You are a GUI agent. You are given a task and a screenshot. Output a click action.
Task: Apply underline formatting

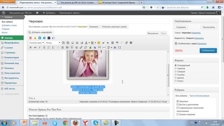(x=44, y=48)
